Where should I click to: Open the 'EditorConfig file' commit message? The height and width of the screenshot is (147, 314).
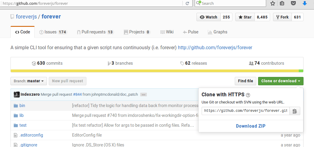click(x=87, y=135)
